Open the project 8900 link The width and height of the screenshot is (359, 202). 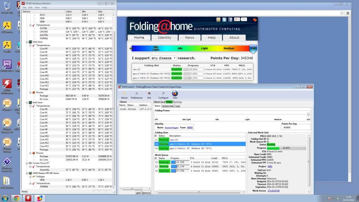point(270,167)
